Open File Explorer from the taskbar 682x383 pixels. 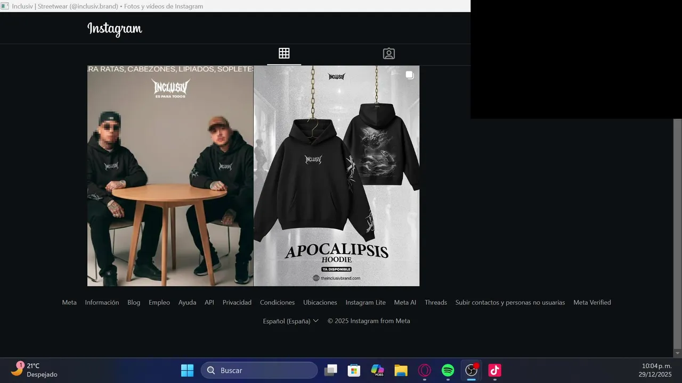[401, 370]
